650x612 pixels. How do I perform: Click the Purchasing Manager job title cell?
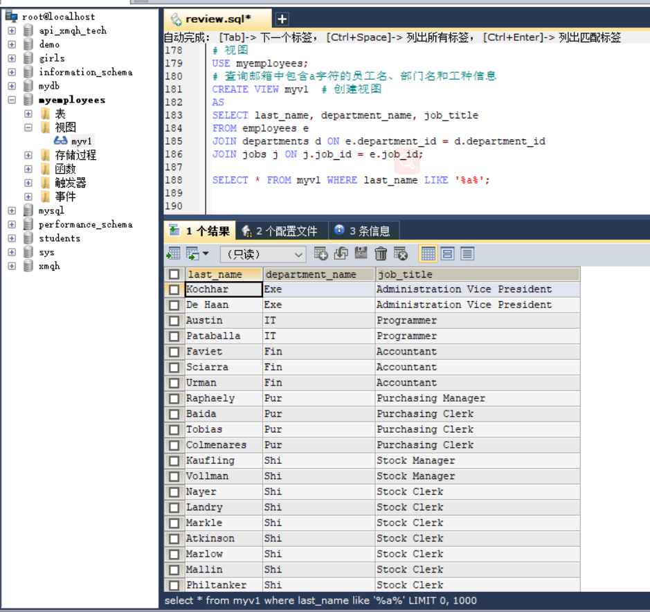tap(478, 399)
